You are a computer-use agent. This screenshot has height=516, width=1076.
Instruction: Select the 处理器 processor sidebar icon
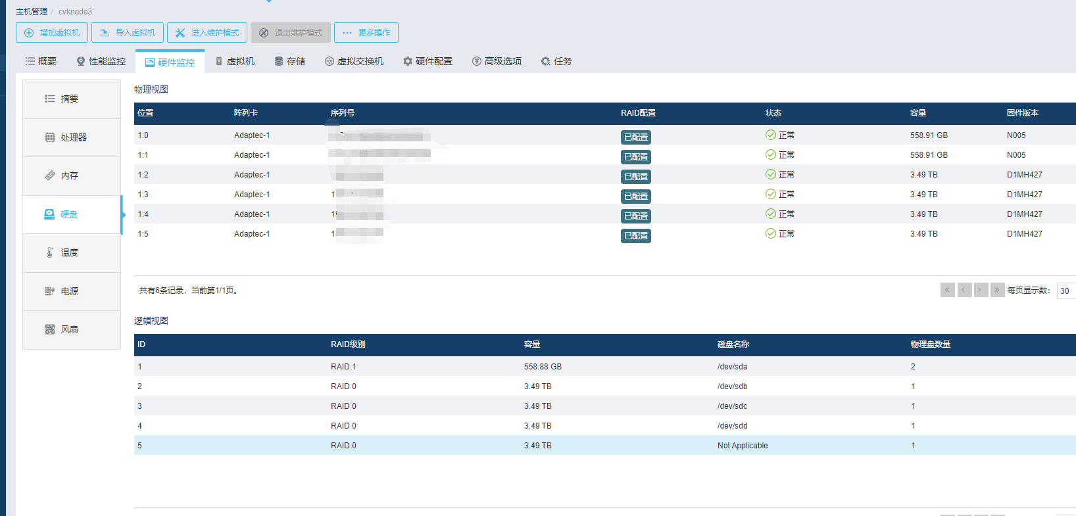(50, 137)
